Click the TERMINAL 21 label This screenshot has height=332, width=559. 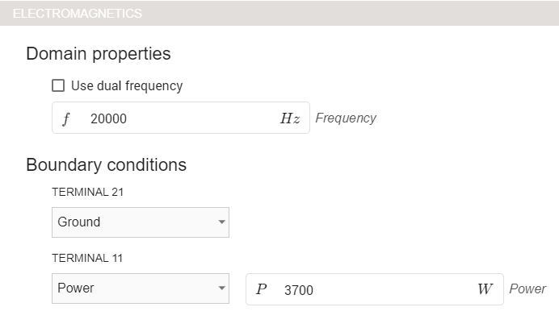pos(87,192)
